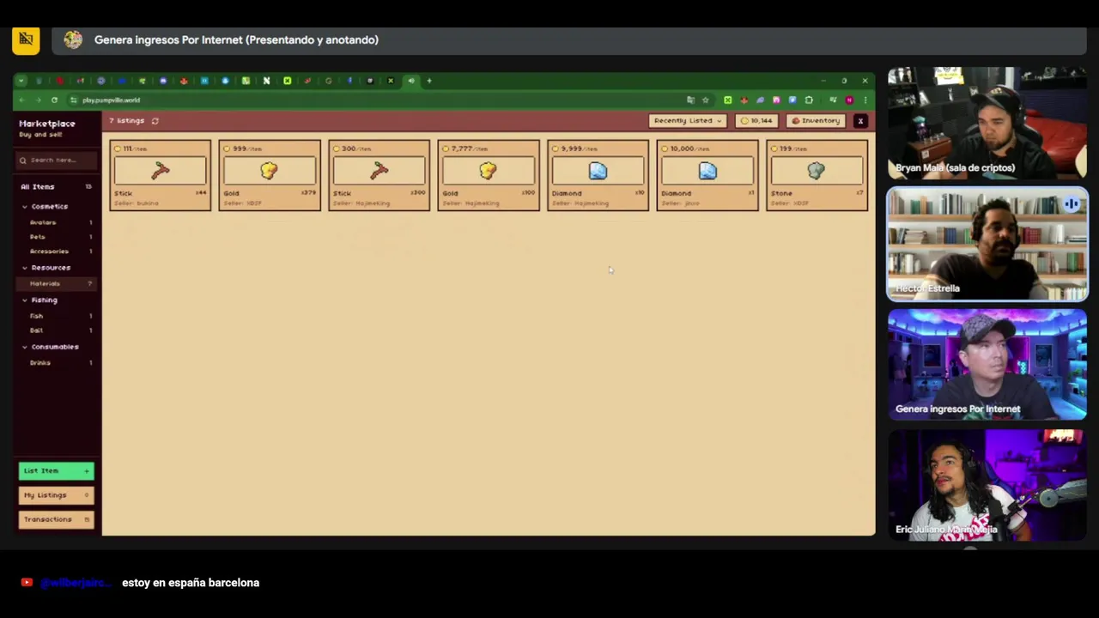This screenshot has height=618, width=1099.
Task: Go back using the browser back arrow
Action: click(21, 100)
